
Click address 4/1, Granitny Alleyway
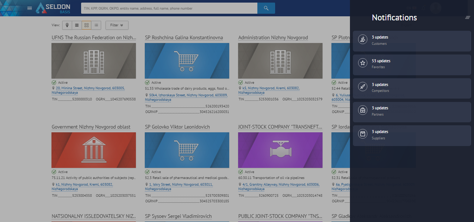[279, 187]
